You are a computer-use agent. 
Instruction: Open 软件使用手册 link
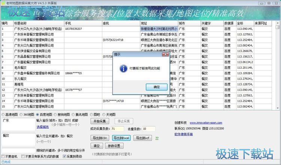point(184,134)
